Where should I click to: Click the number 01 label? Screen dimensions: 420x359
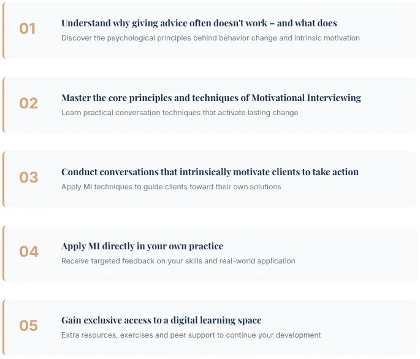(x=28, y=29)
